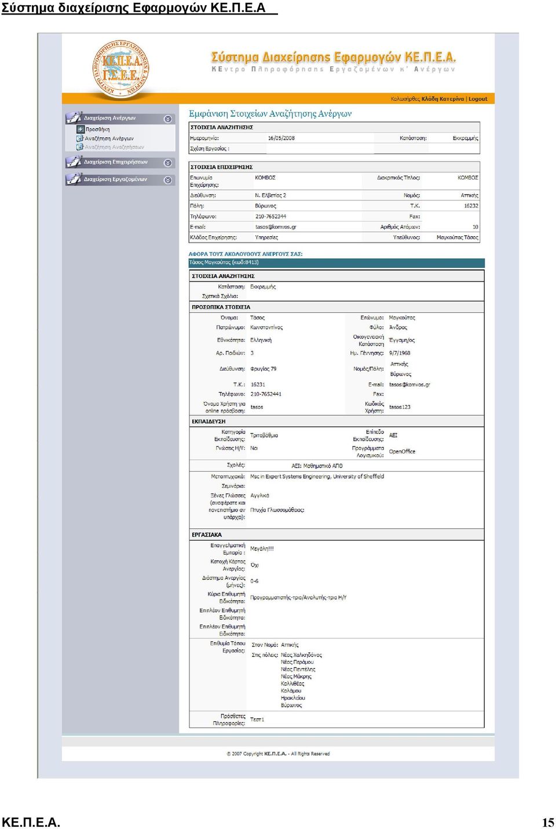Click the icon beside Αναζήτηση Ανέργων

pyautogui.click(x=80, y=138)
